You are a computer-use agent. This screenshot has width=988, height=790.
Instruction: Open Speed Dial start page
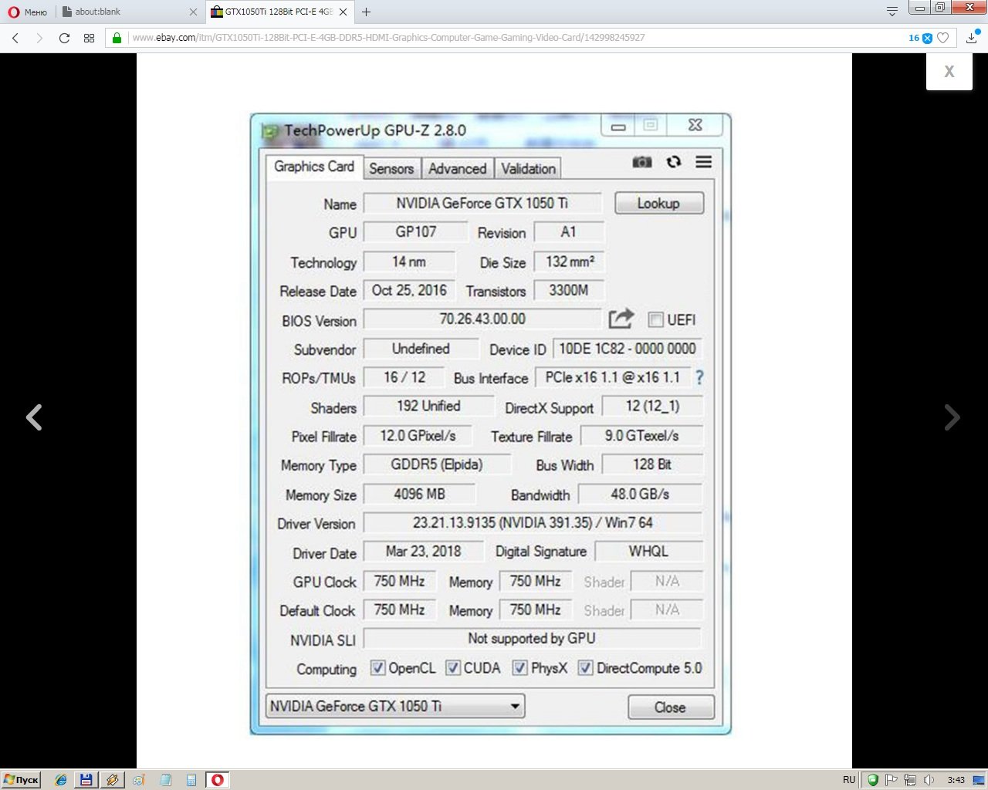[89, 38]
